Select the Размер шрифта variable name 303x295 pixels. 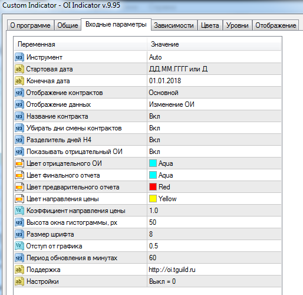tap(50, 234)
